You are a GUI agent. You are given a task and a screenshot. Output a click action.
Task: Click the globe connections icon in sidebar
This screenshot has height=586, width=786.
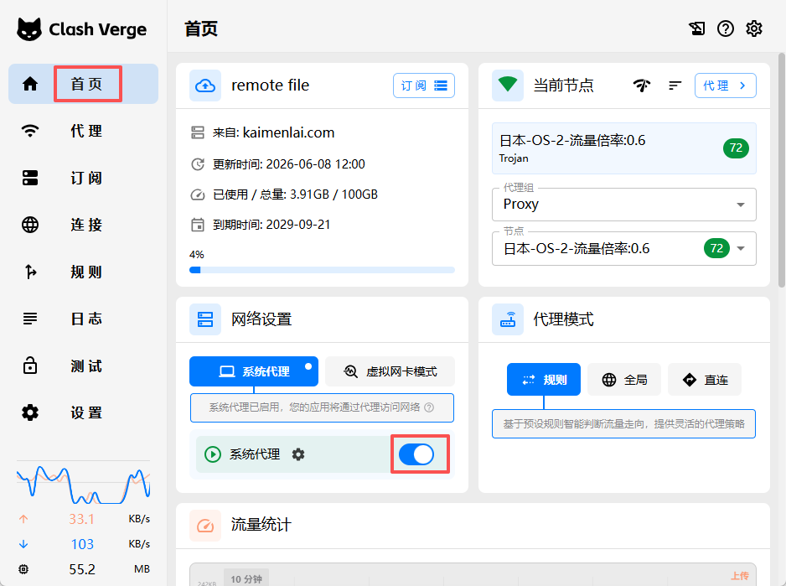[x=30, y=225]
